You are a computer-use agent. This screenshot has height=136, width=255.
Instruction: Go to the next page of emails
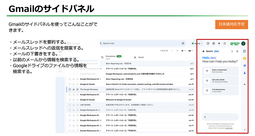(x=177, y=51)
